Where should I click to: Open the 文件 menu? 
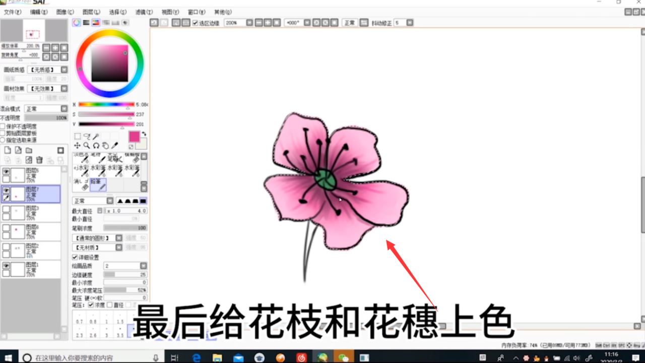click(12, 12)
